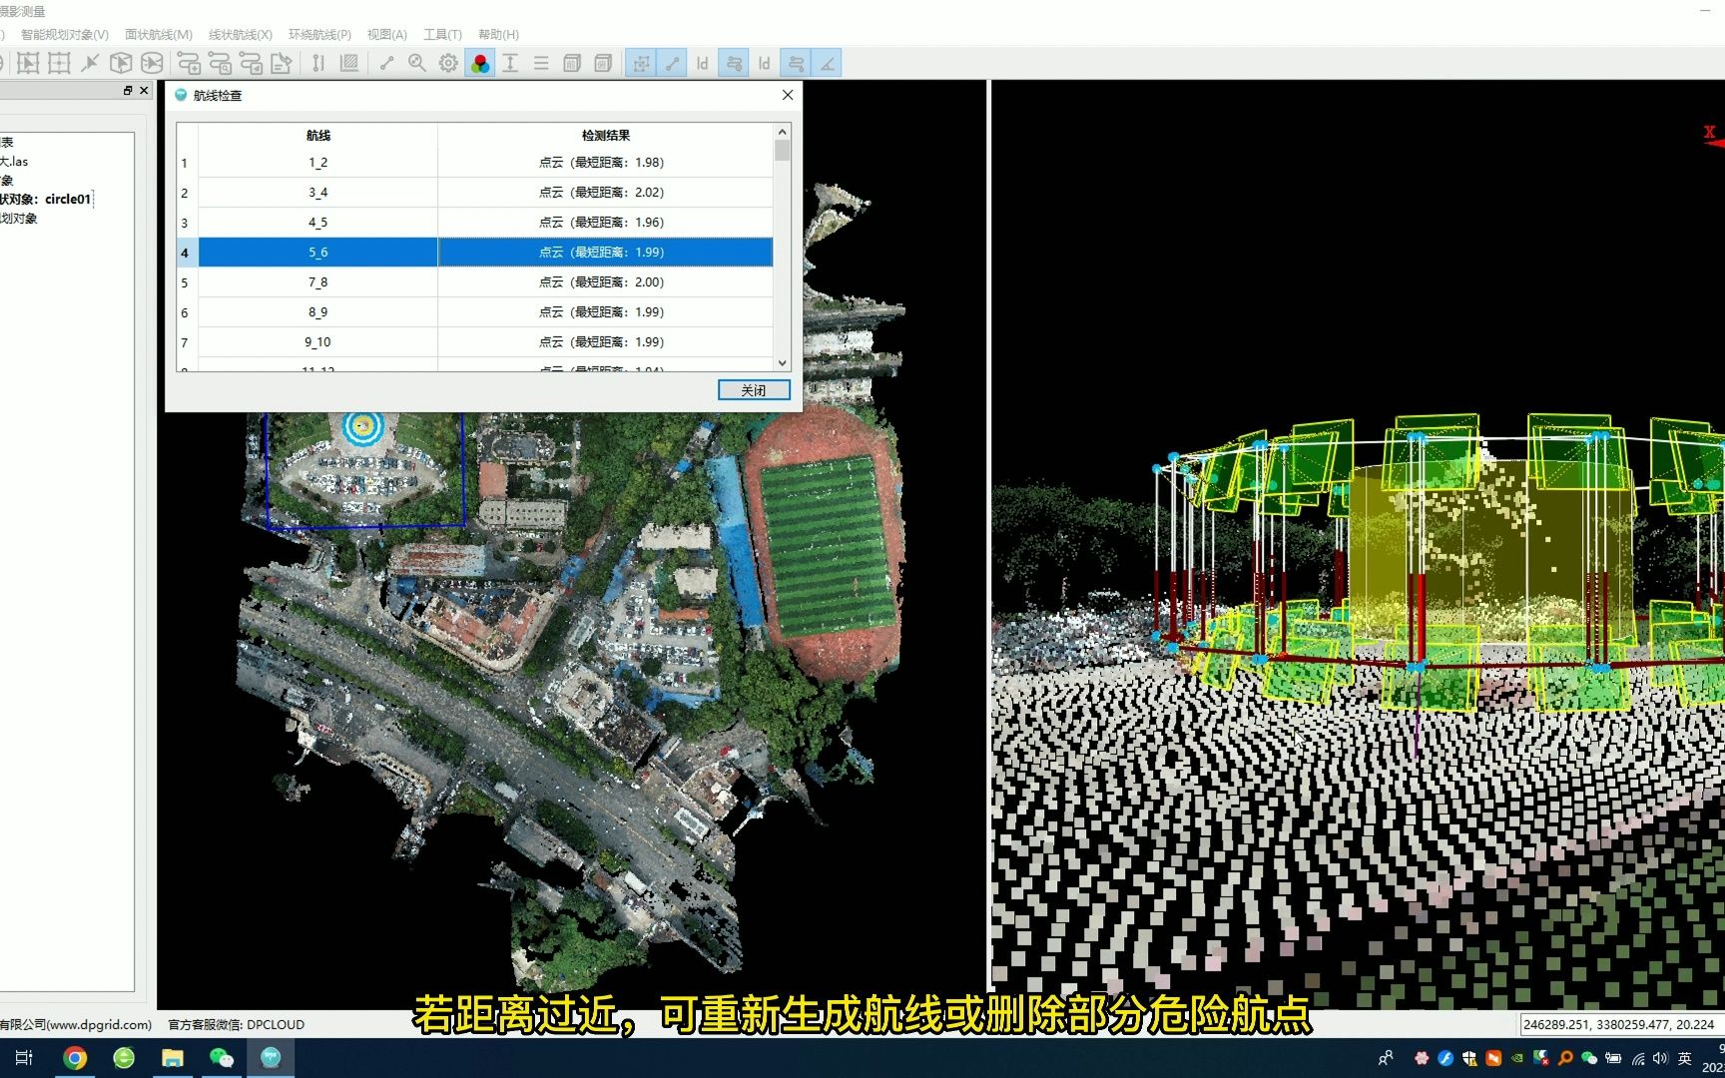Image resolution: width=1725 pixels, height=1078 pixels.
Task: Click the result with shortest distance 2.00
Action: pos(605,282)
